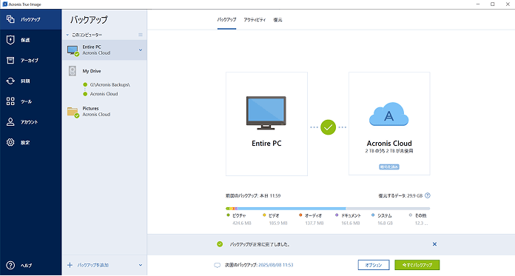Open the list menu icon beside このコンピューター
This screenshot has height=276, width=515.
141,35
